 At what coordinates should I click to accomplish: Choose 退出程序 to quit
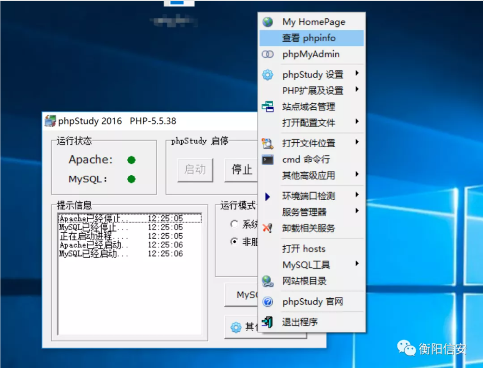[312, 322]
